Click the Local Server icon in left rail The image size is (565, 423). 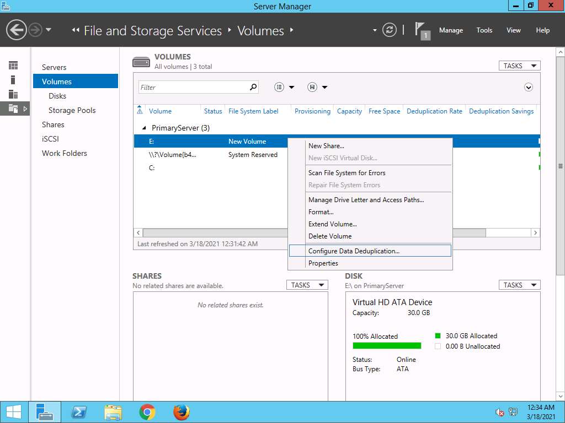point(13,80)
